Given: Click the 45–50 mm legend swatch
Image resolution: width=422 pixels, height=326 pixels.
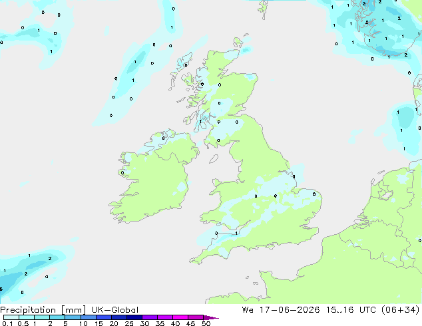Looking at the screenshot, I should [x=196, y=317].
